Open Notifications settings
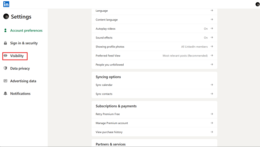Viewport: 260px width, 147px height. point(20,93)
